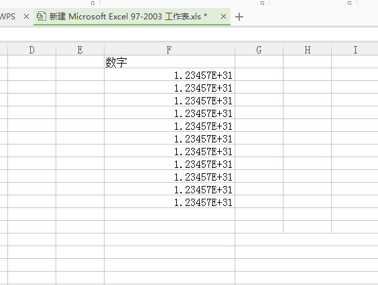Click the Excel file icon on the tab

pos(42,16)
